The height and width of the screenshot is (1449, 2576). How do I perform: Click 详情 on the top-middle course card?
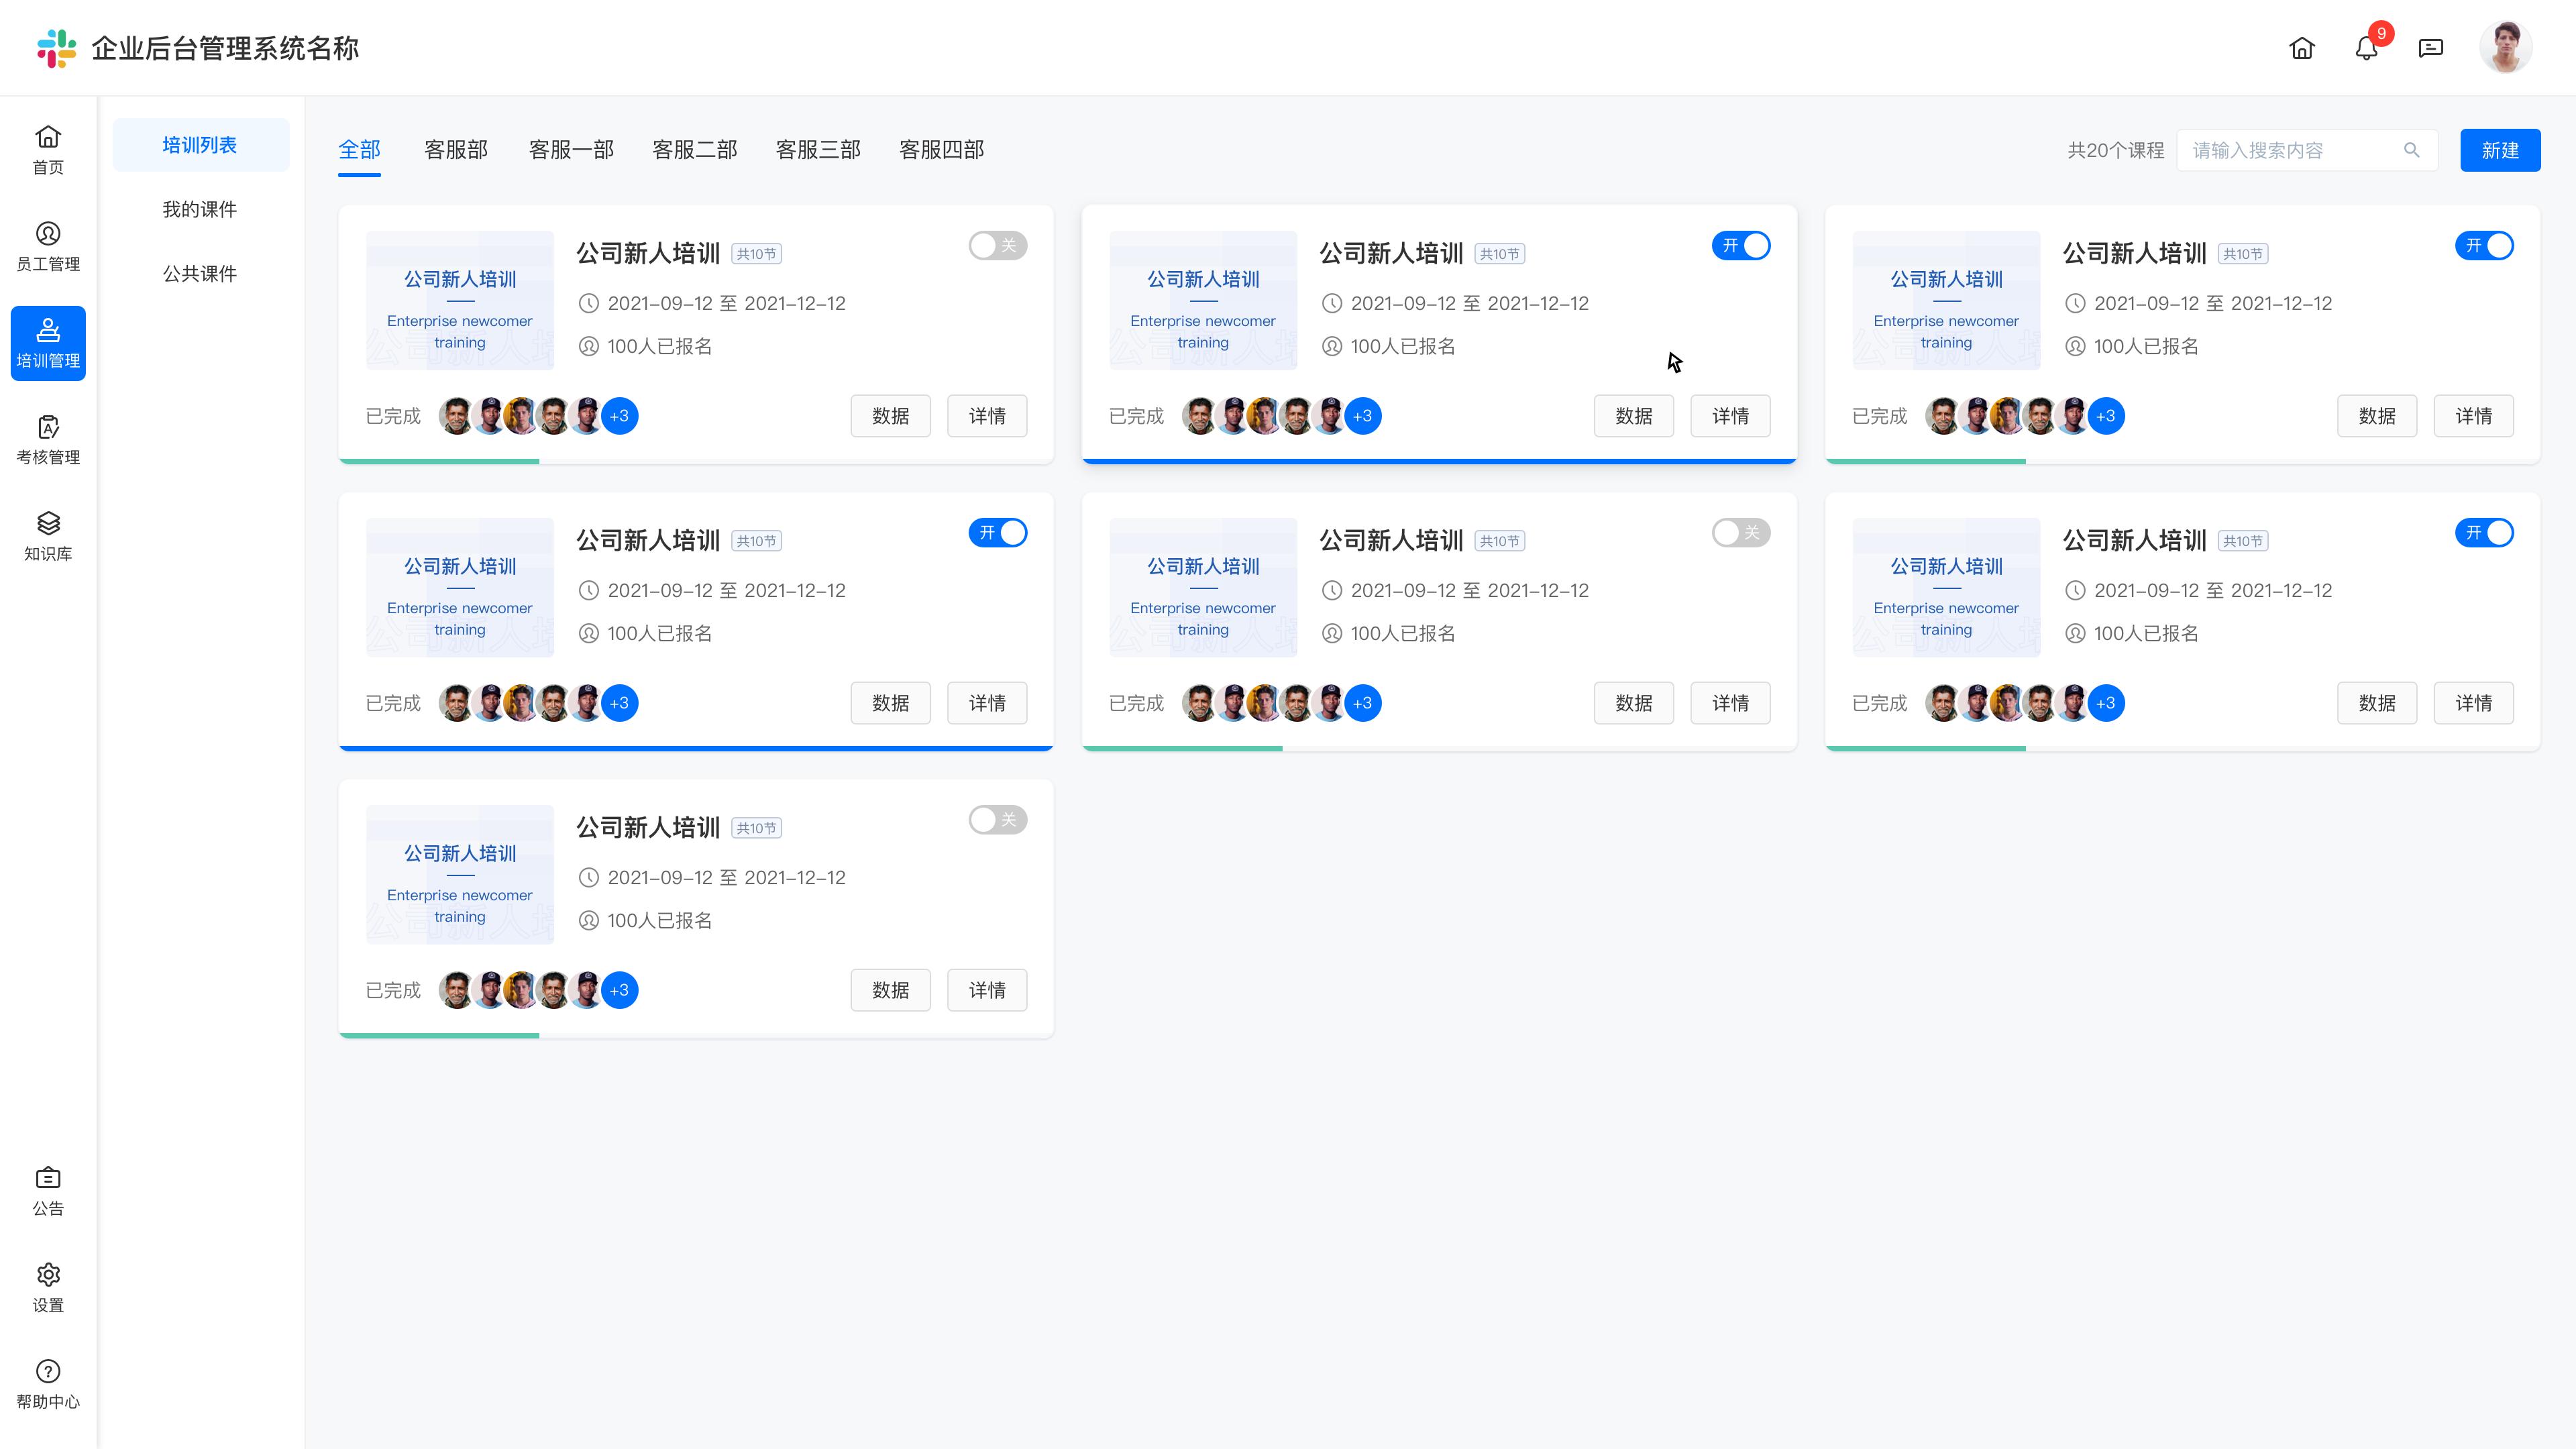pos(1730,416)
